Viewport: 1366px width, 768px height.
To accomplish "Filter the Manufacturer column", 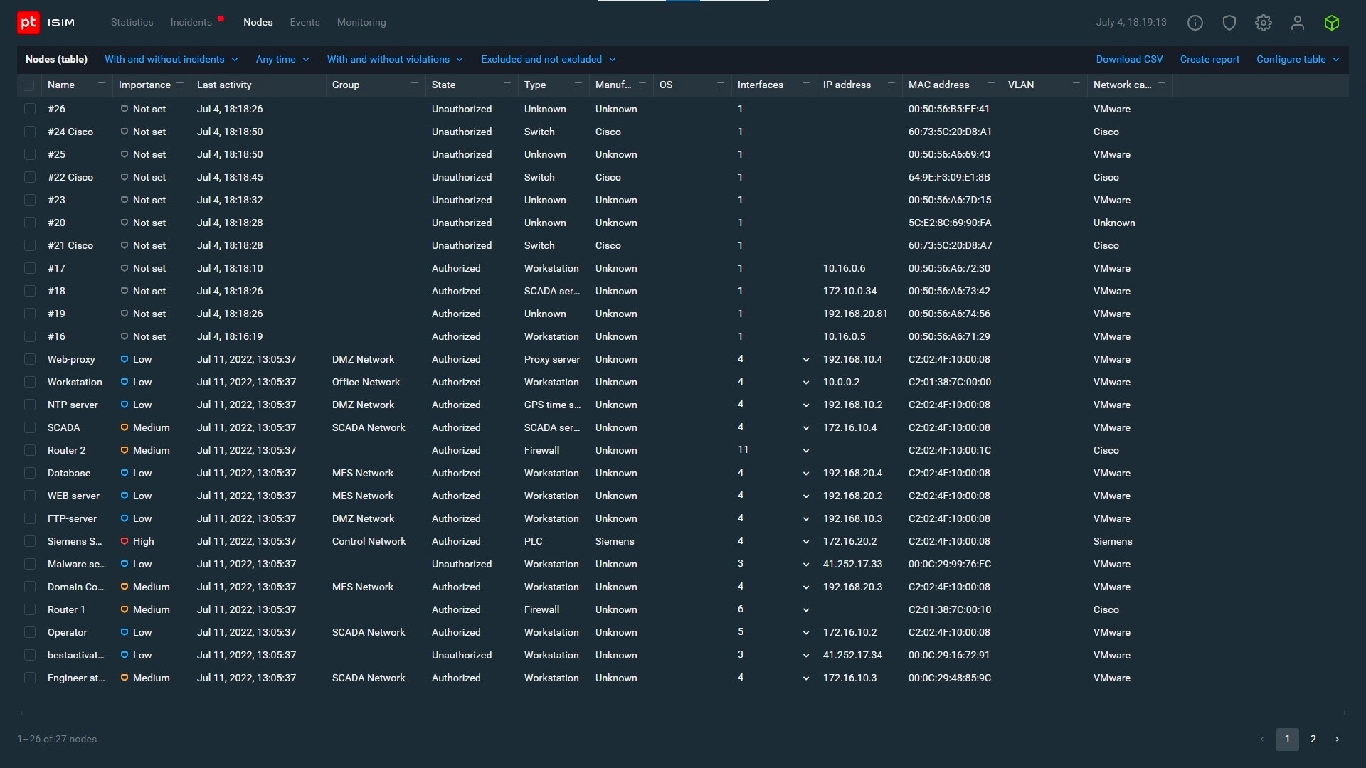I will [x=642, y=85].
